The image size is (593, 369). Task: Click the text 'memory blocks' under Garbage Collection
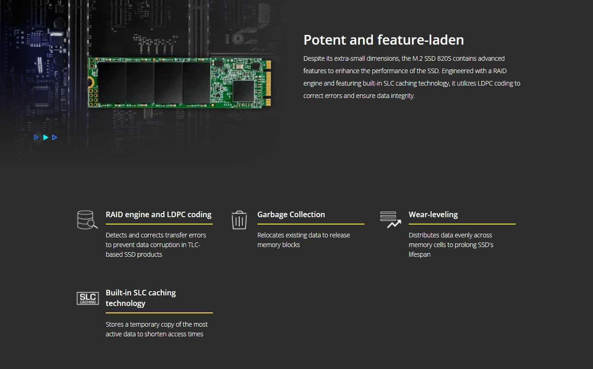(x=279, y=245)
